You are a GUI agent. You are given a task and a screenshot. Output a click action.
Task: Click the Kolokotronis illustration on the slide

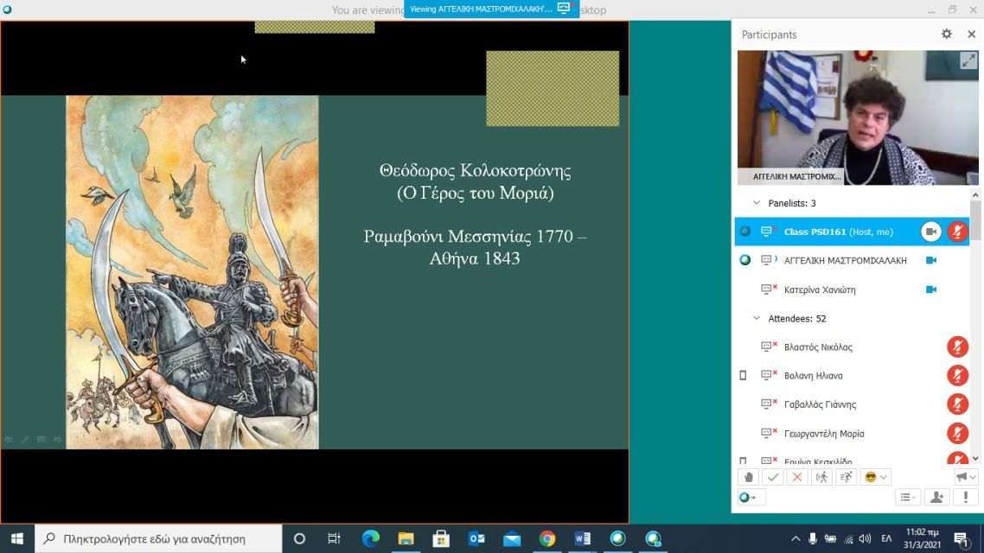tap(192, 272)
